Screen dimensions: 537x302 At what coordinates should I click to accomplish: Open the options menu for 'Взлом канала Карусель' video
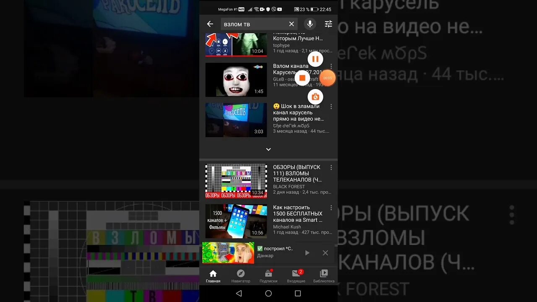click(x=331, y=66)
